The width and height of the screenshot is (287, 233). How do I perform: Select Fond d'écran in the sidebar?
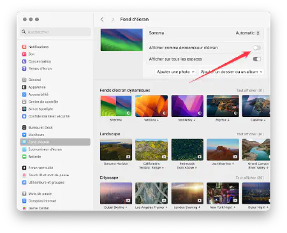tap(55, 142)
